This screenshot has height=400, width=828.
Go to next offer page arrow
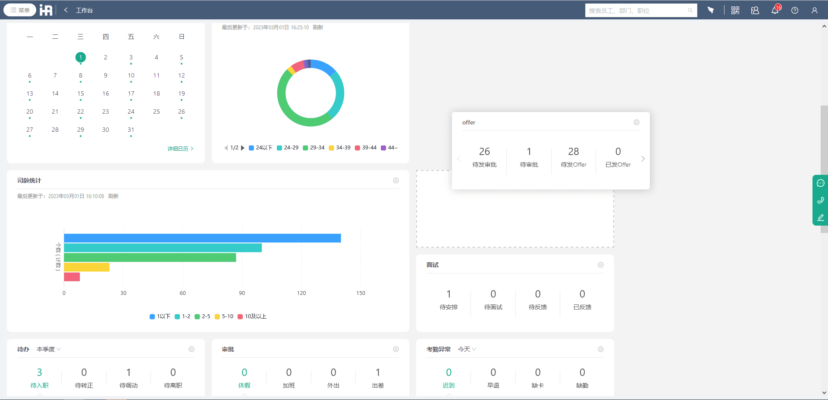643,159
